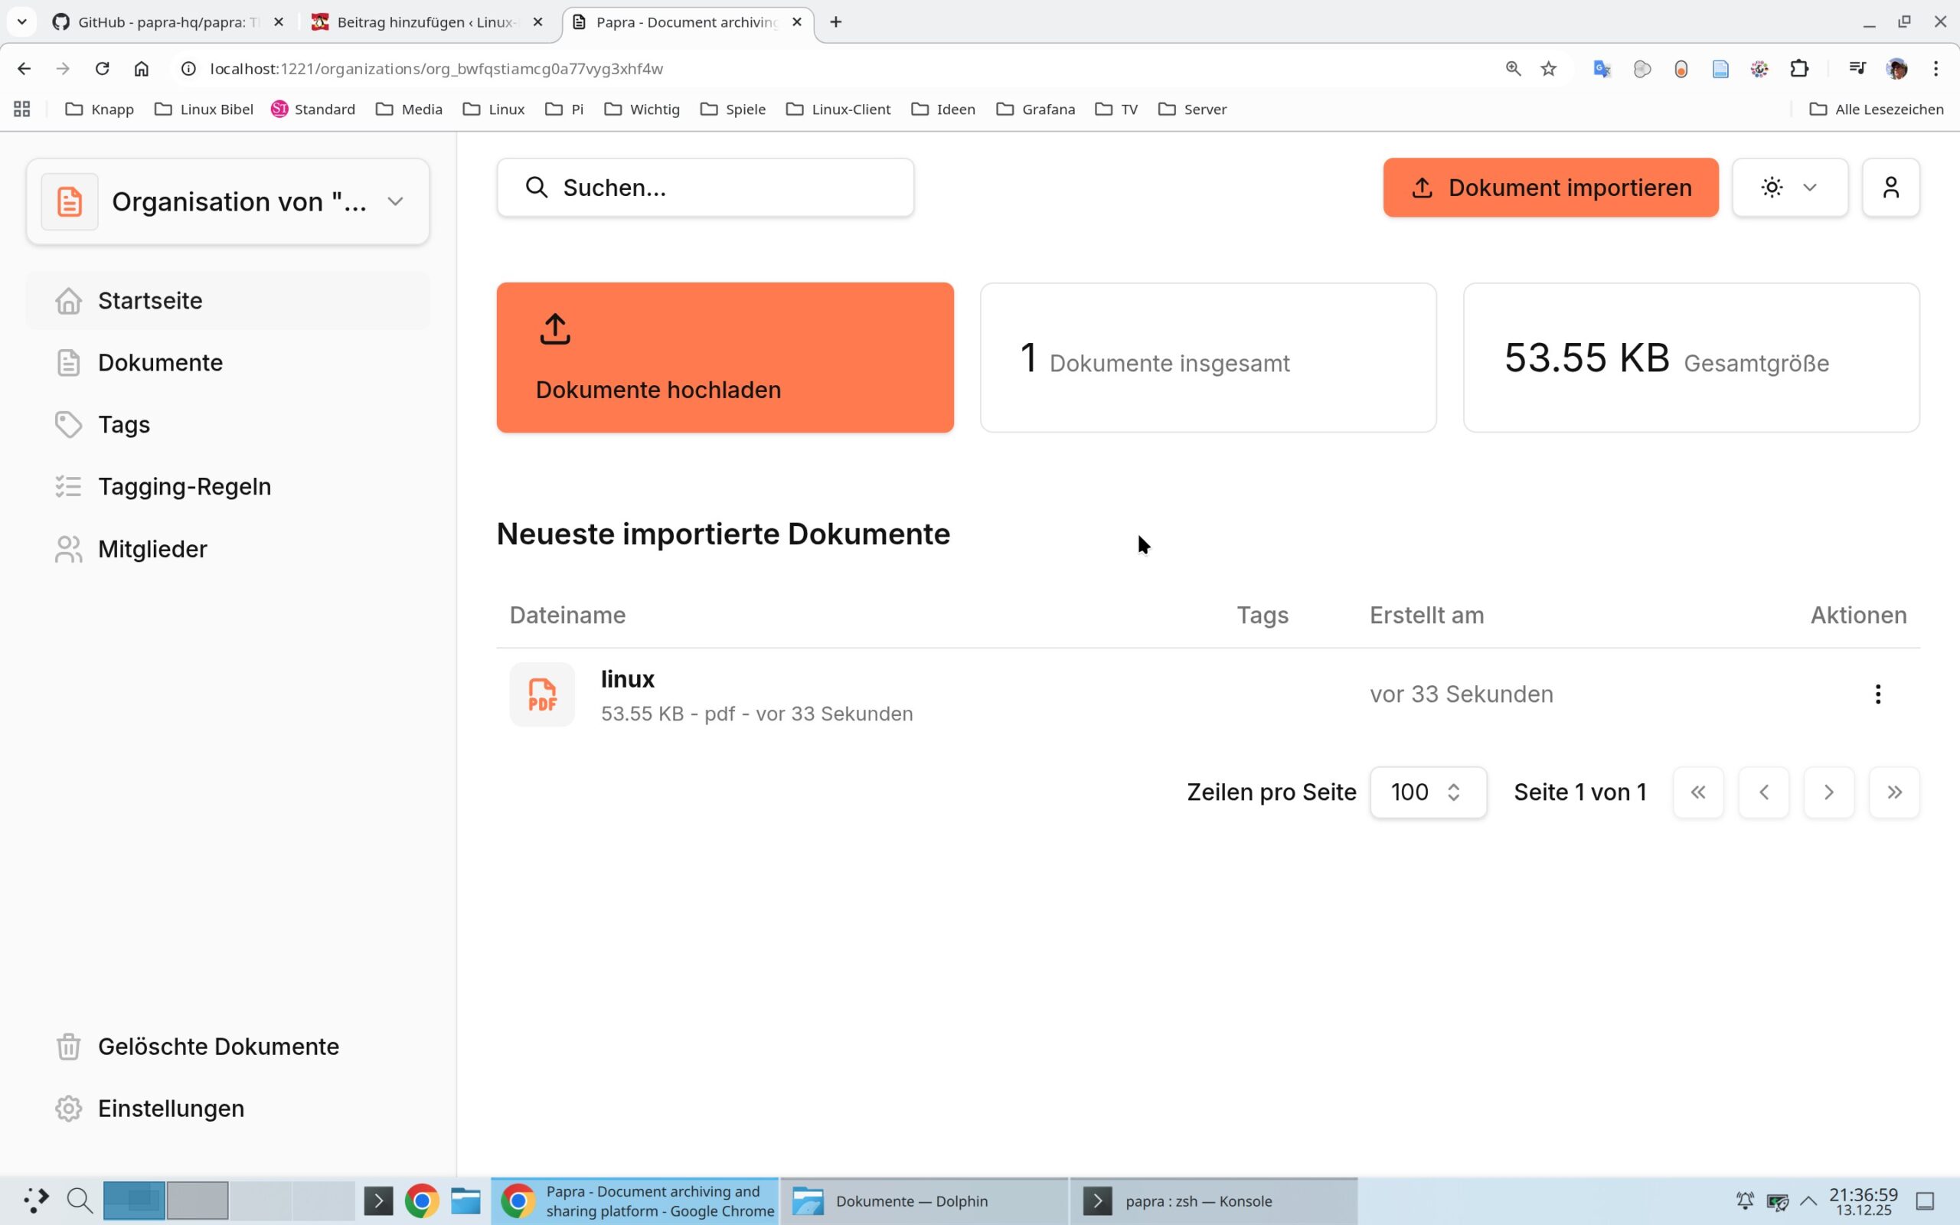Viewport: 1960px width, 1225px height.
Task: Click the Dokument importieren button
Action: 1550,187
